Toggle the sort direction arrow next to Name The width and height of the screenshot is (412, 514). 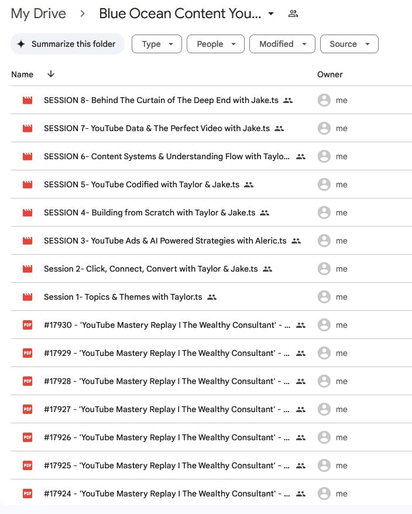click(x=51, y=74)
